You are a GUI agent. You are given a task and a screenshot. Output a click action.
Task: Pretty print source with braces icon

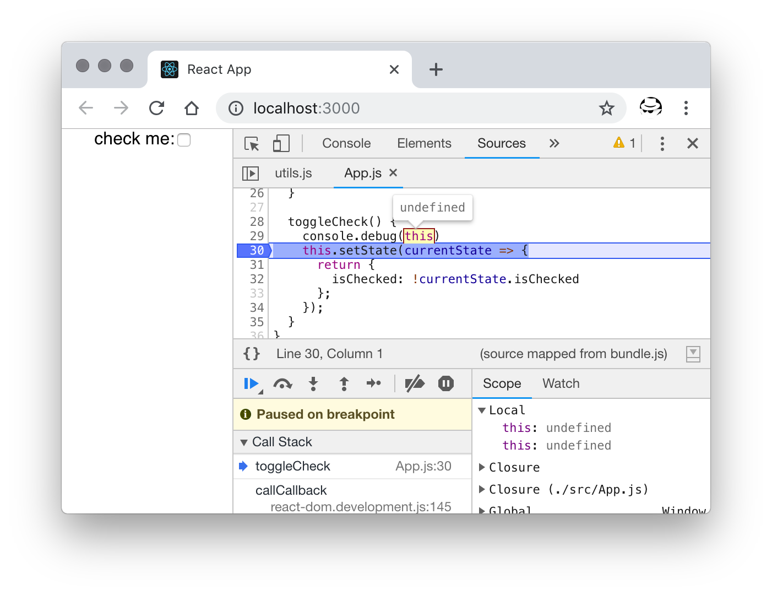252,354
